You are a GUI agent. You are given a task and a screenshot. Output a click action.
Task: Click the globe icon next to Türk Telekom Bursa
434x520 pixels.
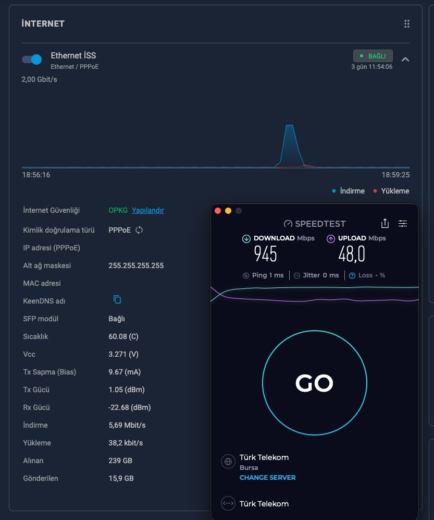(x=228, y=461)
